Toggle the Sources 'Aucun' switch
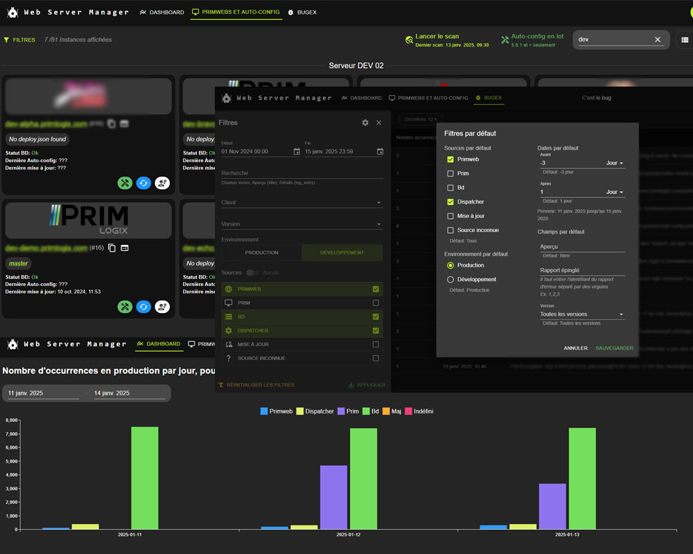 tap(253, 273)
